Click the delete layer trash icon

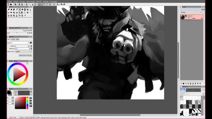pyautogui.click(x=191, y=84)
